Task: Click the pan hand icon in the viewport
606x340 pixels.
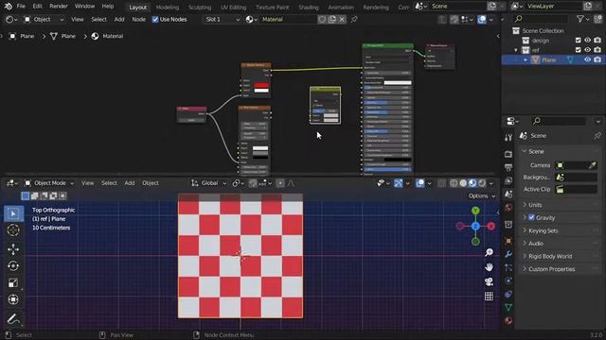Action: pyautogui.click(x=489, y=266)
